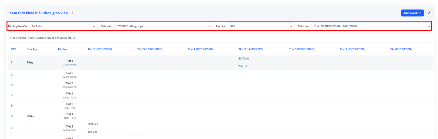Open the Tuần học dropdown Tuần 32
This screenshot has width=438, height=139.
click(x=371, y=26)
